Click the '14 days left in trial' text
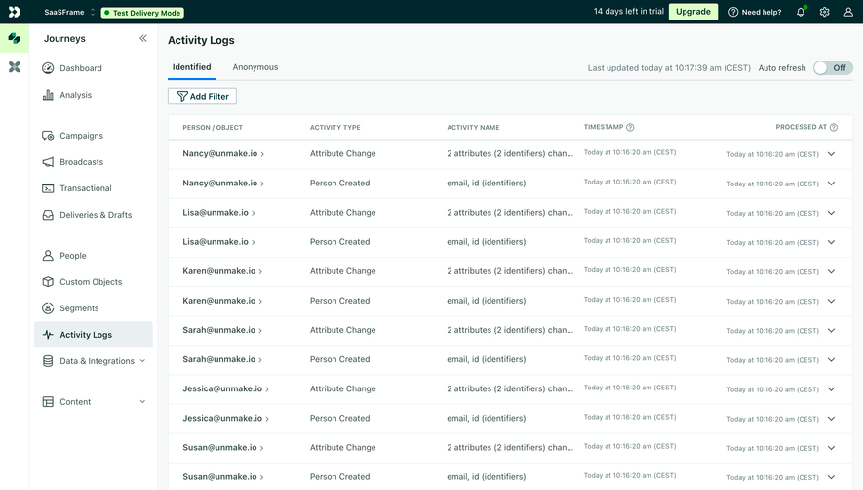 click(629, 12)
